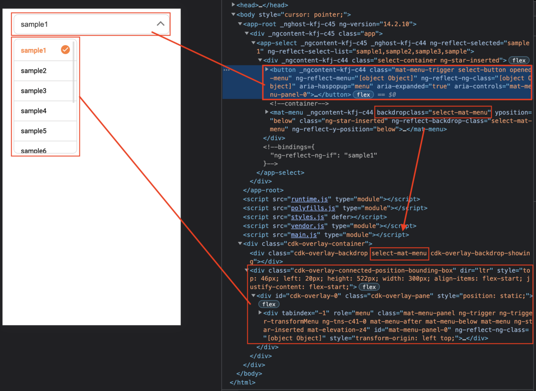Open the runtime.js script link

click(310, 199)
